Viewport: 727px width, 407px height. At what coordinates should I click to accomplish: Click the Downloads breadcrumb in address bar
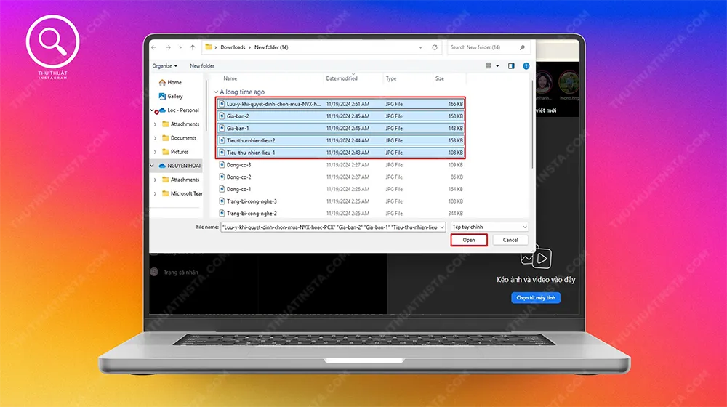[233, 47]
